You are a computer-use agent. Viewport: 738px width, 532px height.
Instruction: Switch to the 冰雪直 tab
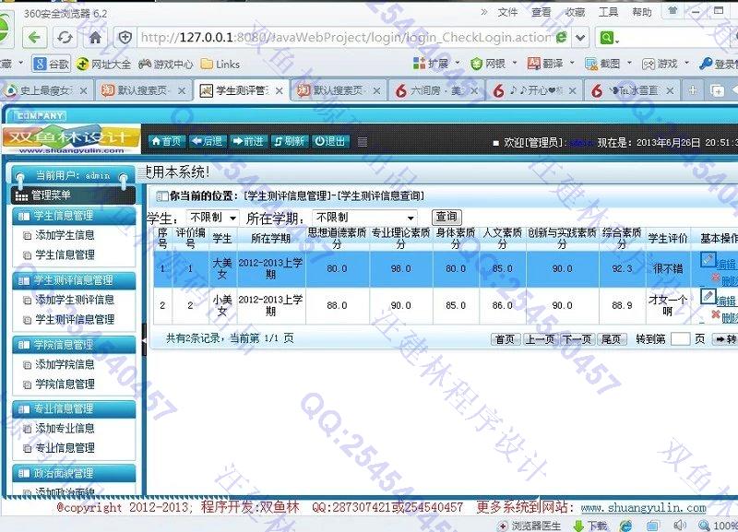pyautogui.click(x=631, y=90)
